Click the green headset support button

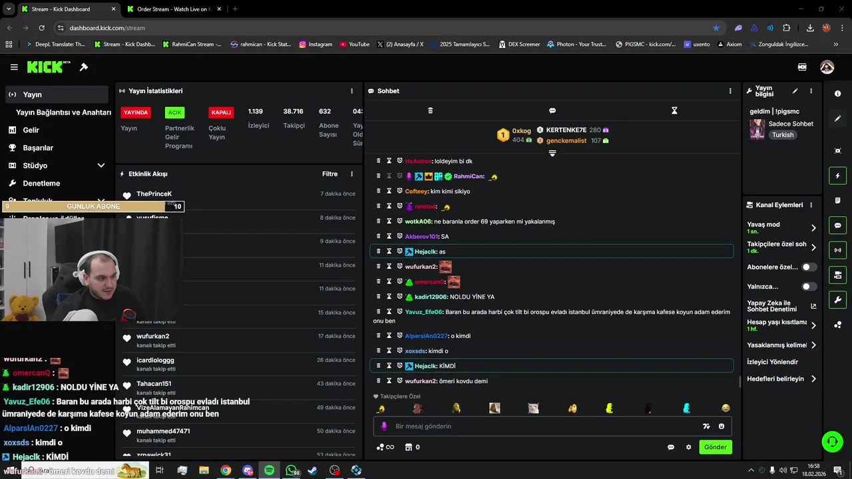click(x=831, y=441)
